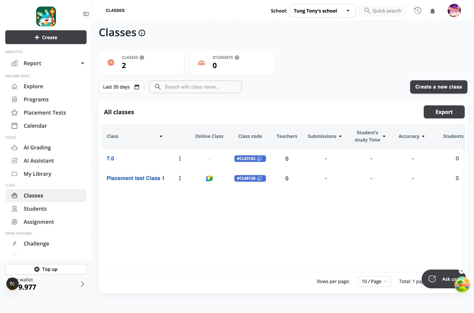Open notifications bell
The image size is (474, 313).
click(433, 11)
